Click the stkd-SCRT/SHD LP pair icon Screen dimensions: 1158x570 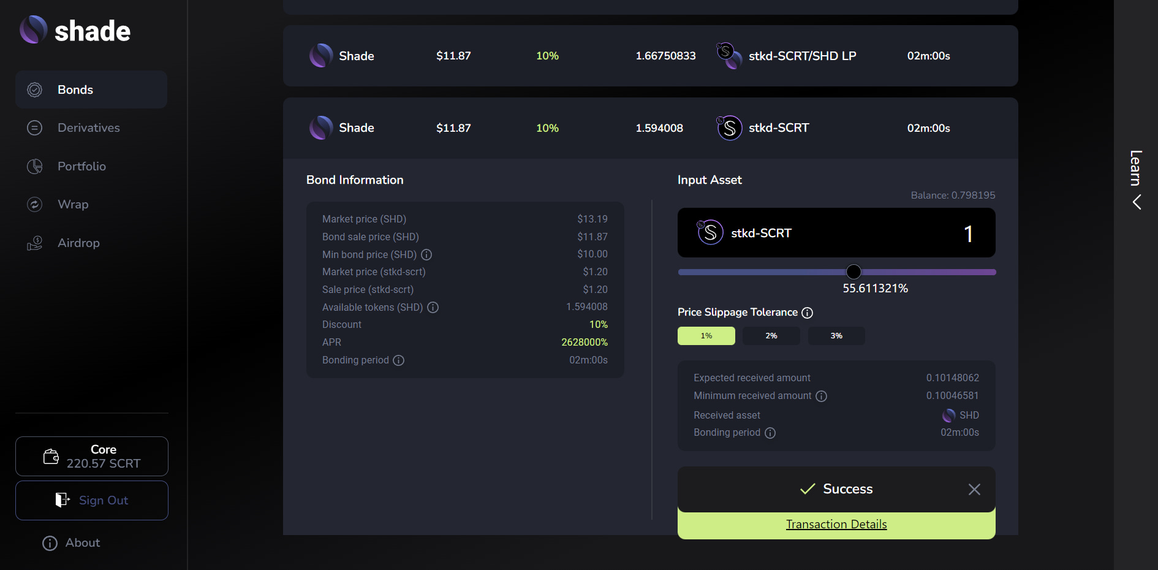(x=729, y=56)
